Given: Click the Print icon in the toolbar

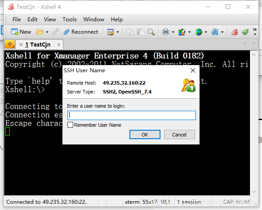Looking at the screenshot, I should click(x=166, y=32).
